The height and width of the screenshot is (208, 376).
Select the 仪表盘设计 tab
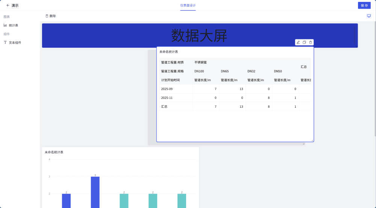coord(188,5)
